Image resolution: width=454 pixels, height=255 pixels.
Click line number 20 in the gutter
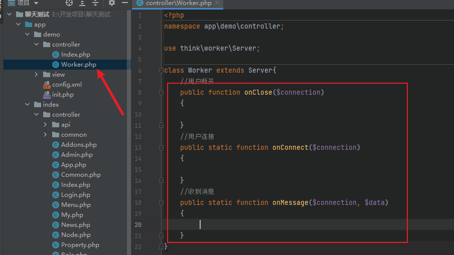(x=138, y=224)
